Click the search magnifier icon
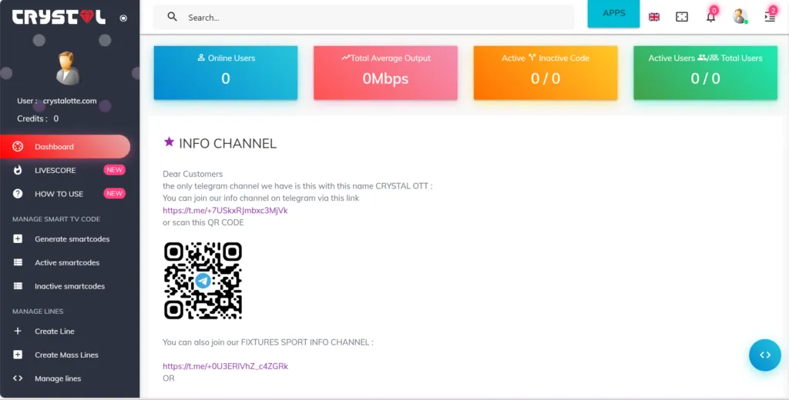The height and width of the screenshot is (400, 789). click(x=173, y=17)
